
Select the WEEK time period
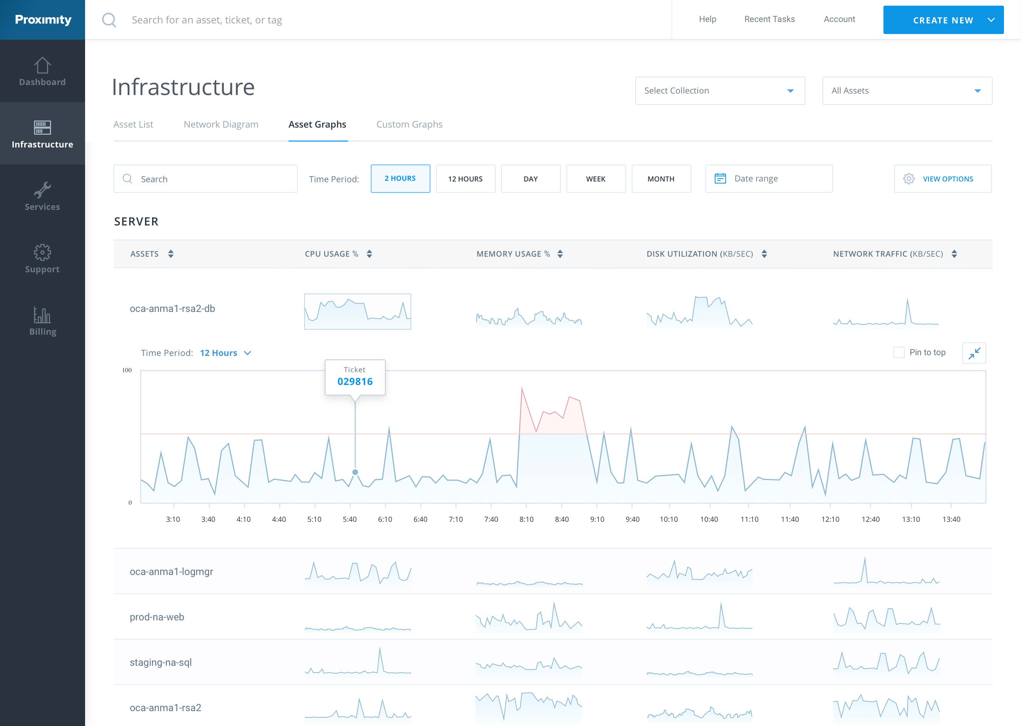[596, 179]
